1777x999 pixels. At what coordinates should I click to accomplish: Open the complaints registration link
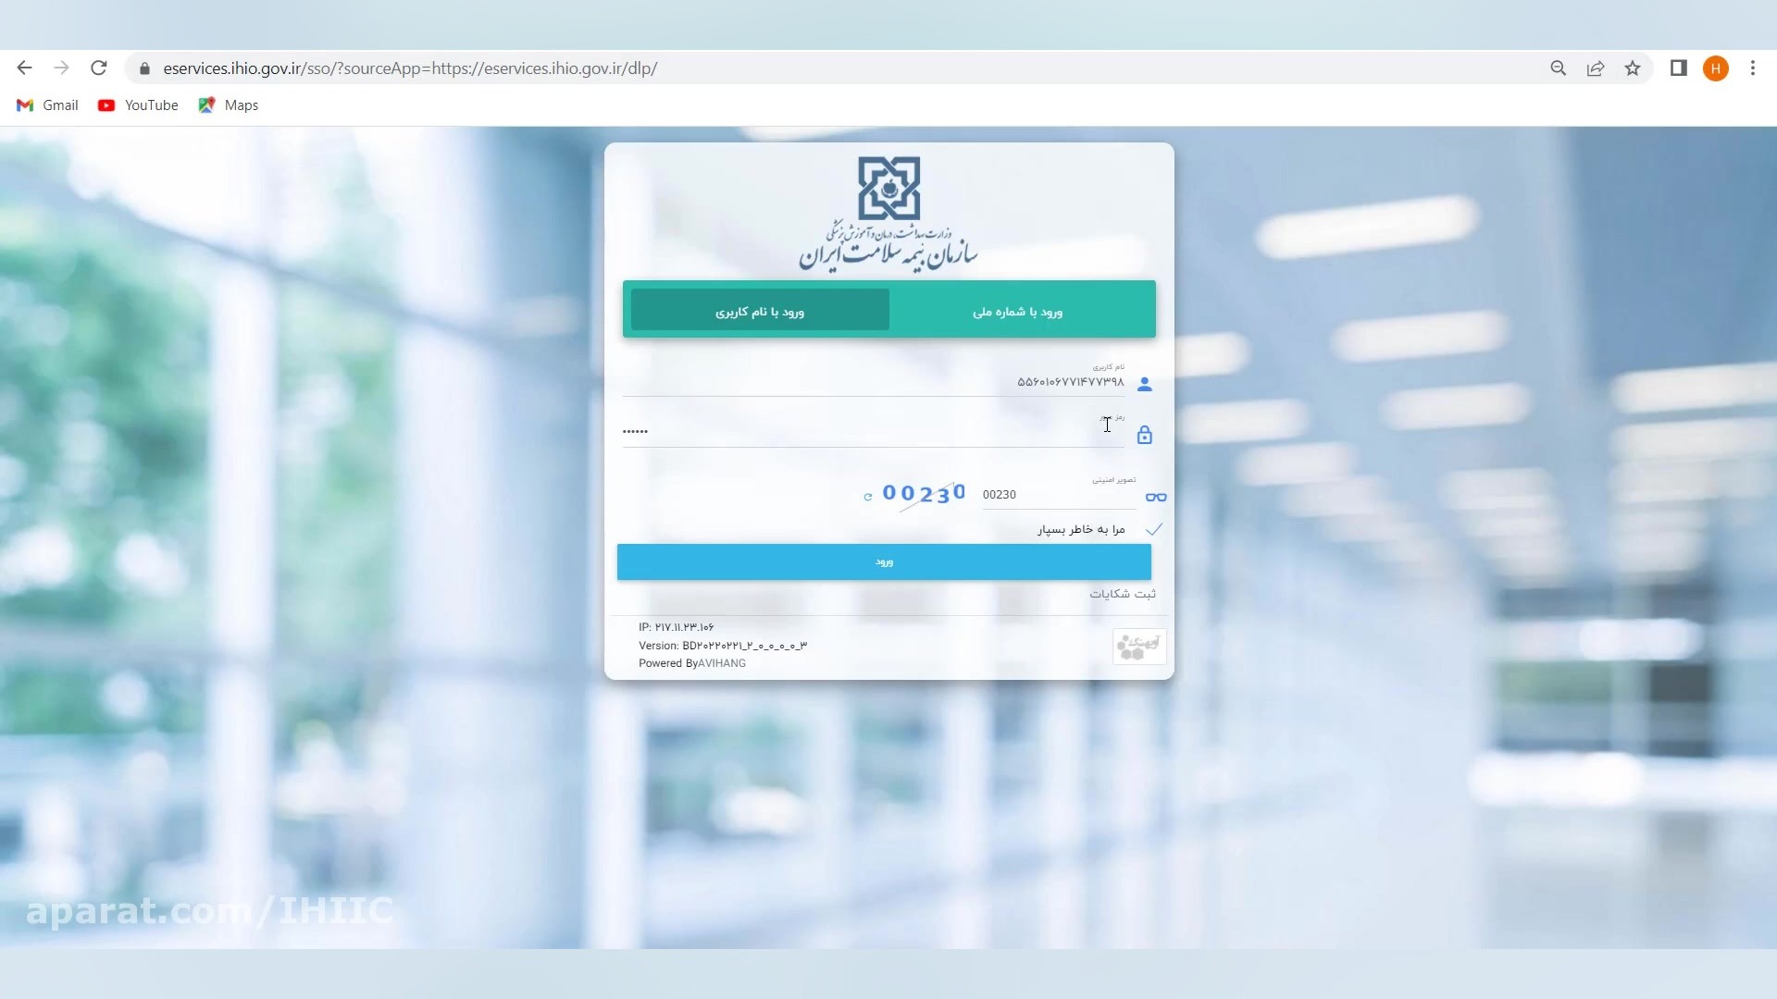[1122, 594]
